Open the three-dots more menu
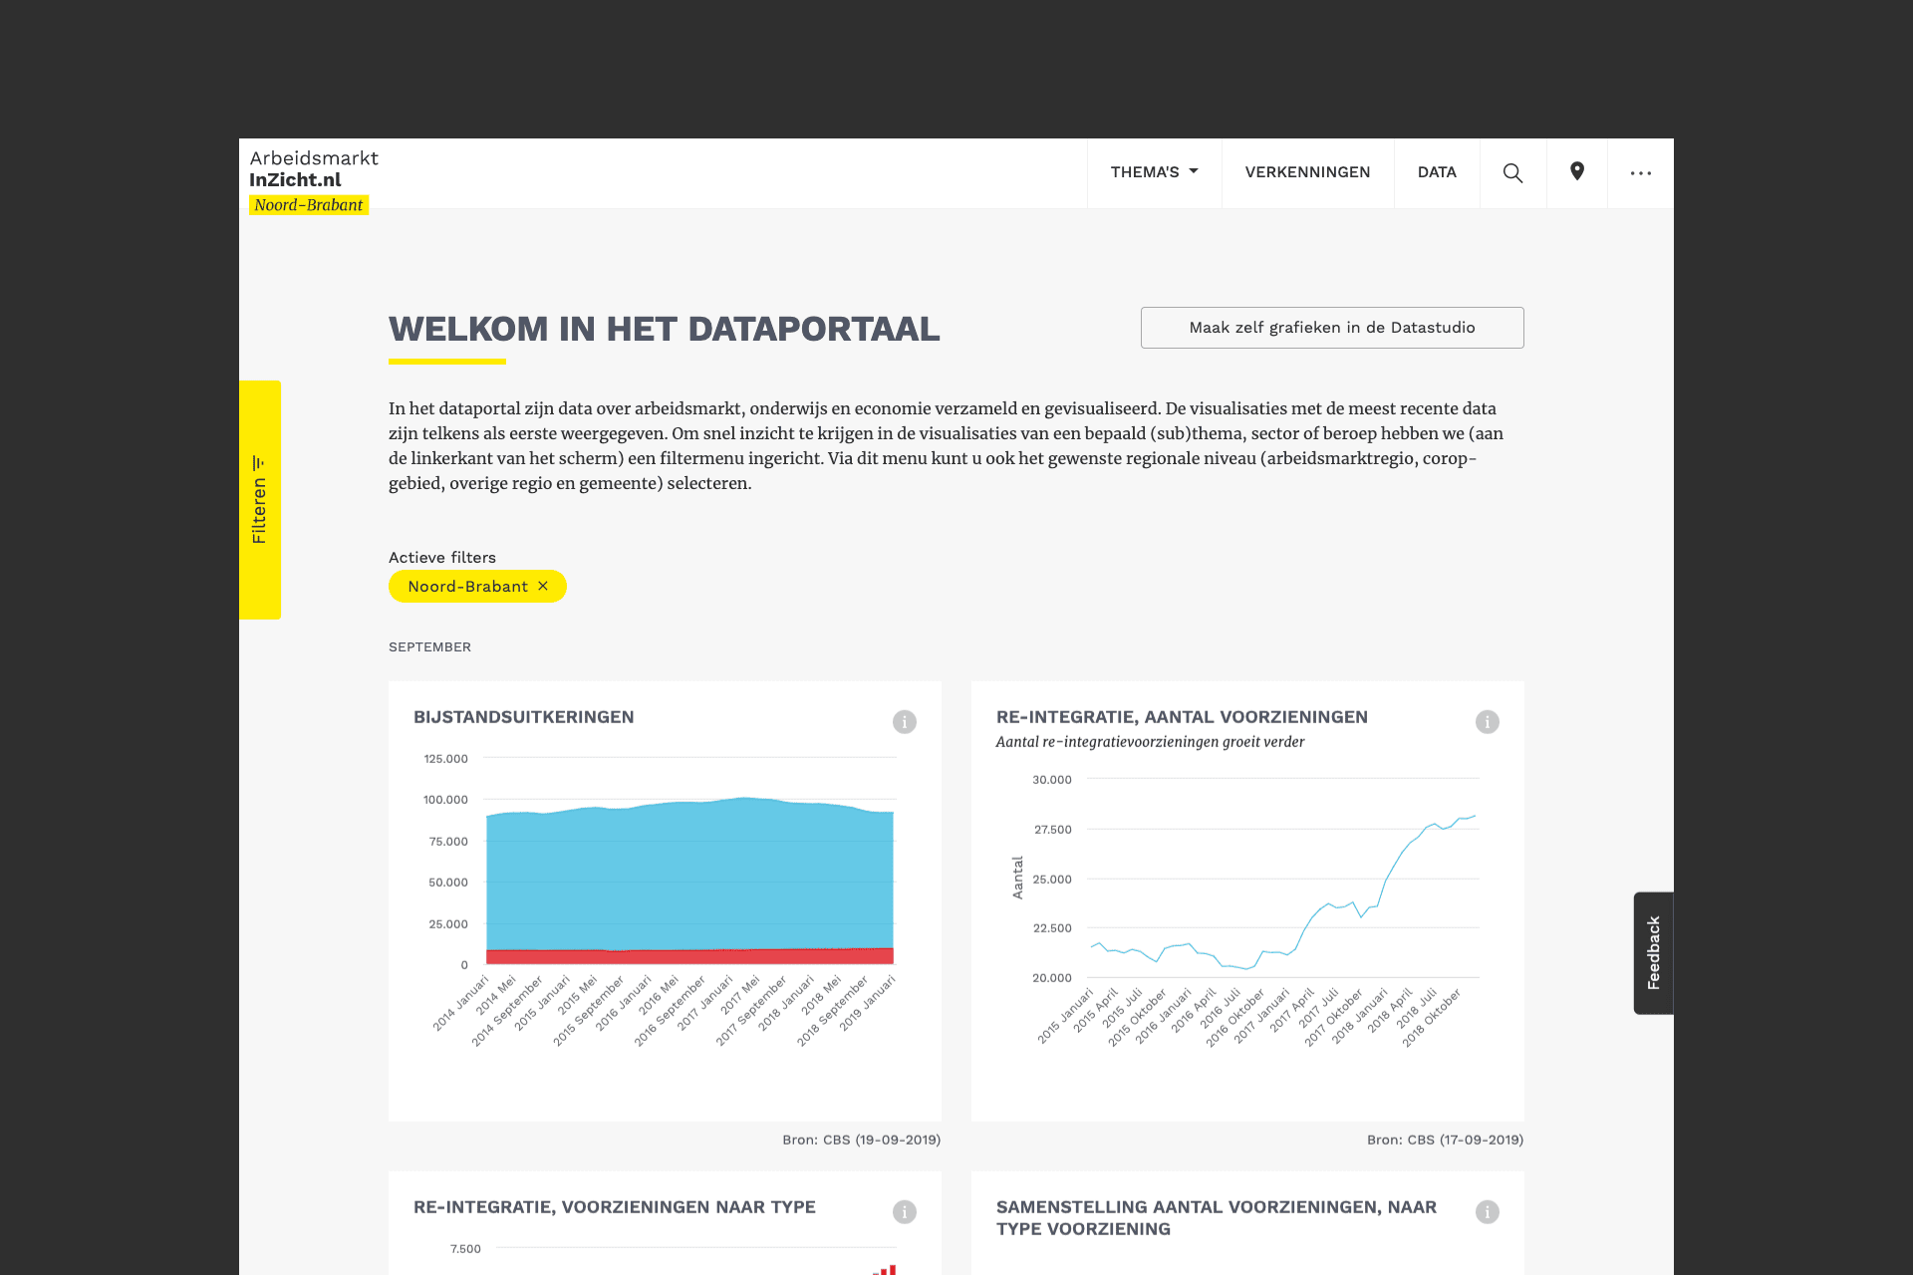Screen dimensions: 1913x1275 tap(1640, 173)
